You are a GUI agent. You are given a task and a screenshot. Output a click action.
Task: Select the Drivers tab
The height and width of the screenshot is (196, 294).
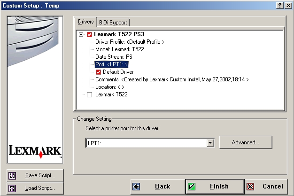pyautogui.click(x=86, y=22)
